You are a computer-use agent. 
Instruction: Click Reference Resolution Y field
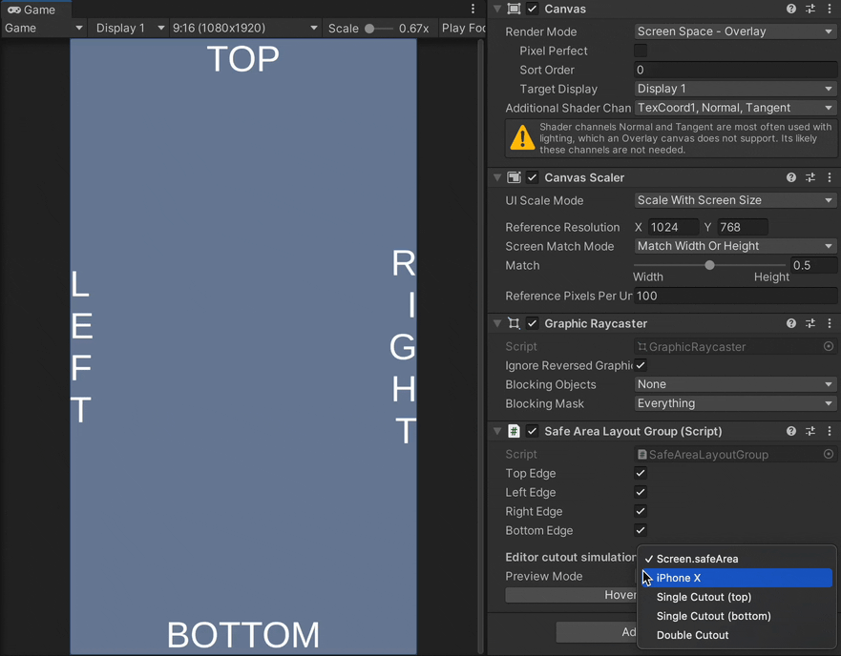tap(743, 227)
